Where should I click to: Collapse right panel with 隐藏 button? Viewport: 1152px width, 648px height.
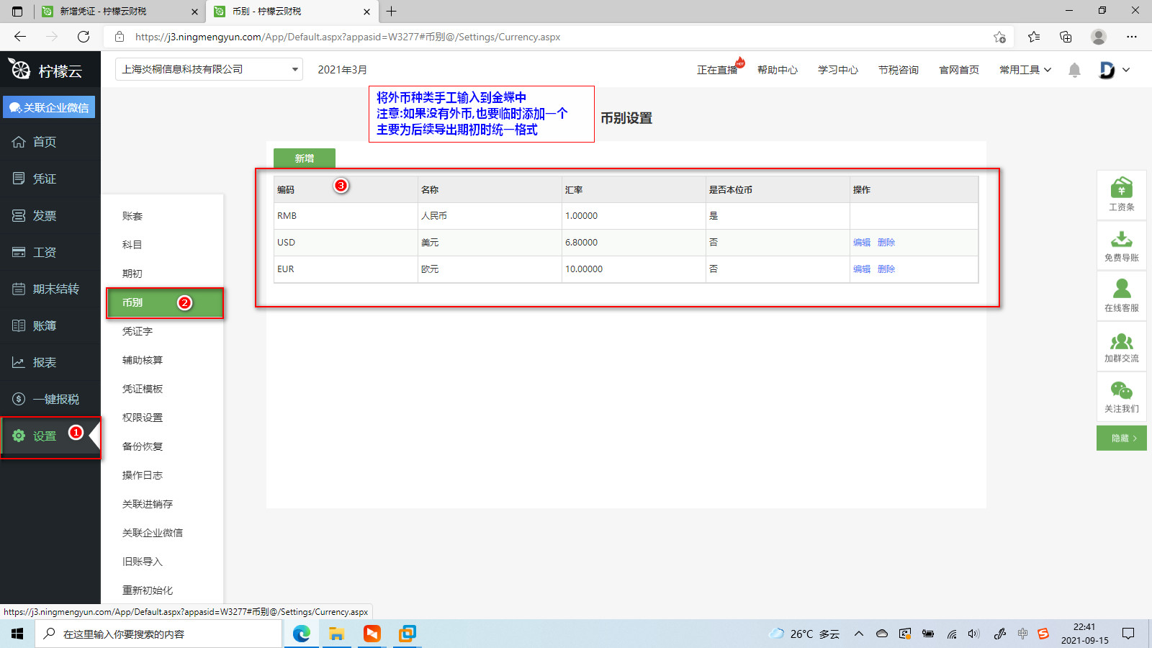(1121, 438)
